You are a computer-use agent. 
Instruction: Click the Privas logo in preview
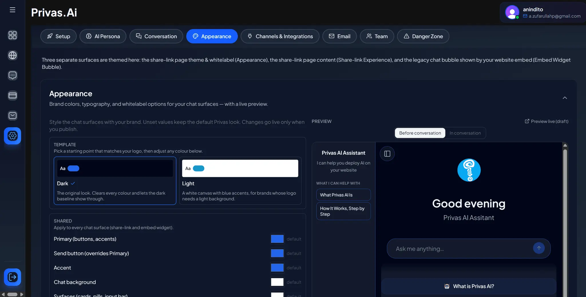click(x=469, y=170)
